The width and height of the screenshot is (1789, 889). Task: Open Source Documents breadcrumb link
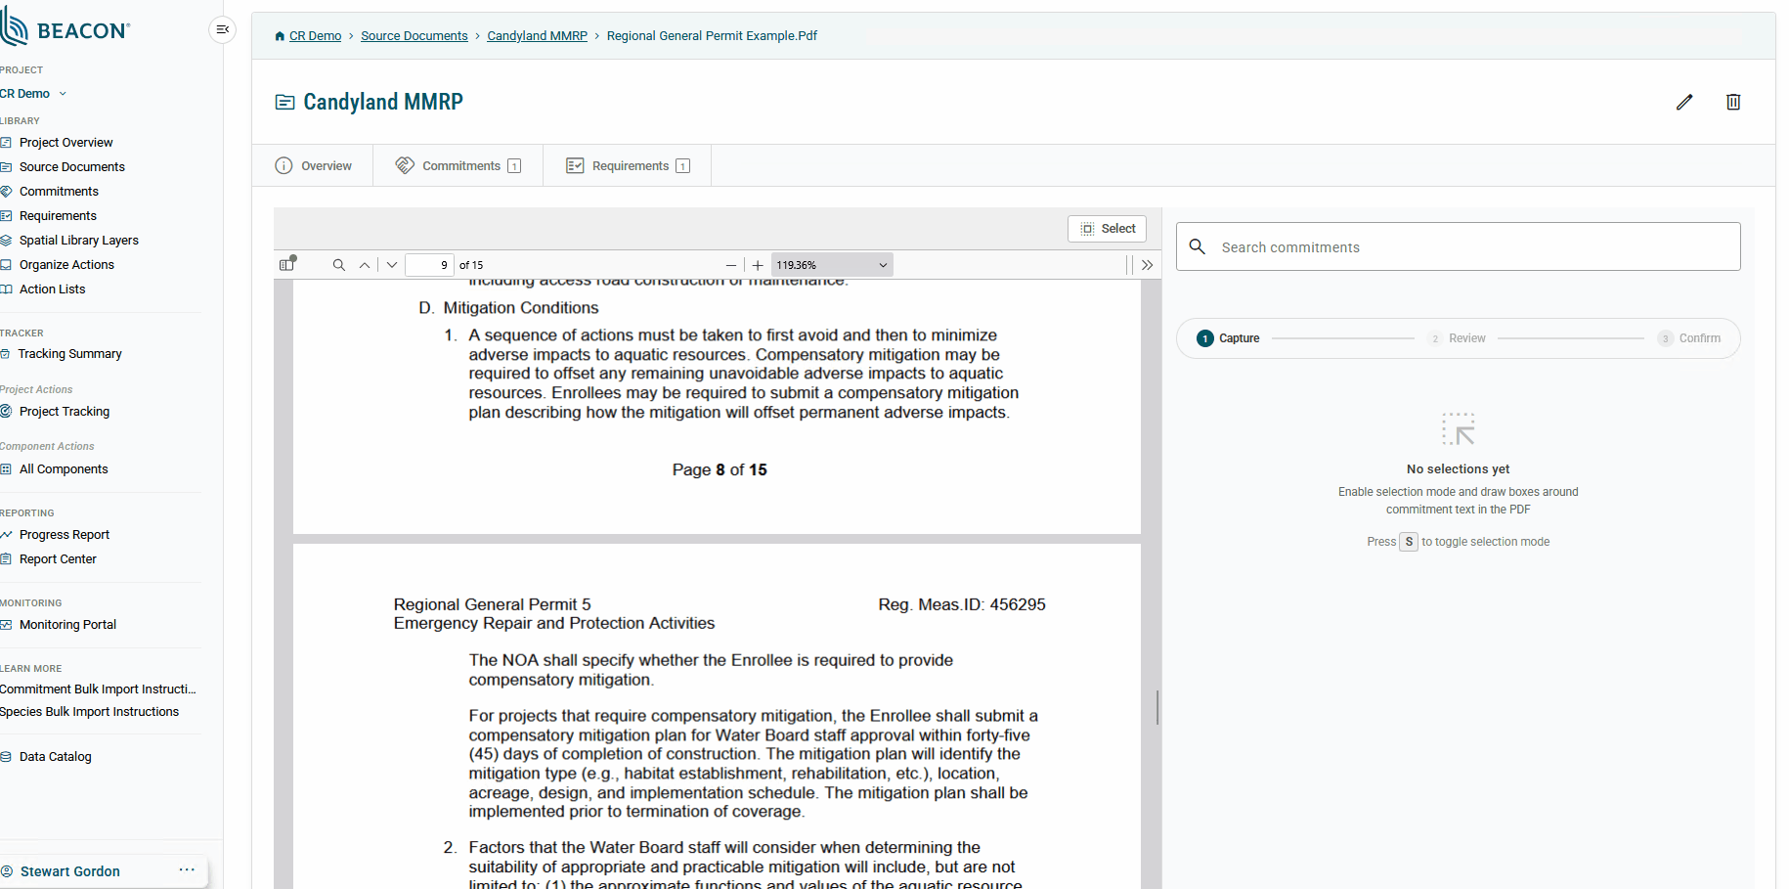coord(415,36)
